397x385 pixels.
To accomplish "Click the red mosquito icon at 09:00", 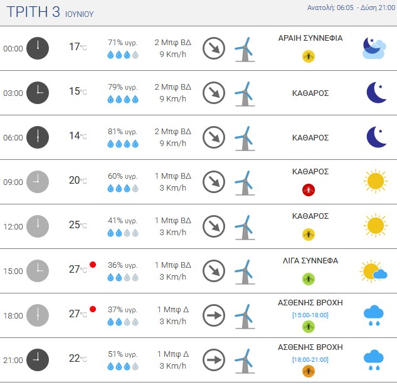I will click(x=309, y=189).
